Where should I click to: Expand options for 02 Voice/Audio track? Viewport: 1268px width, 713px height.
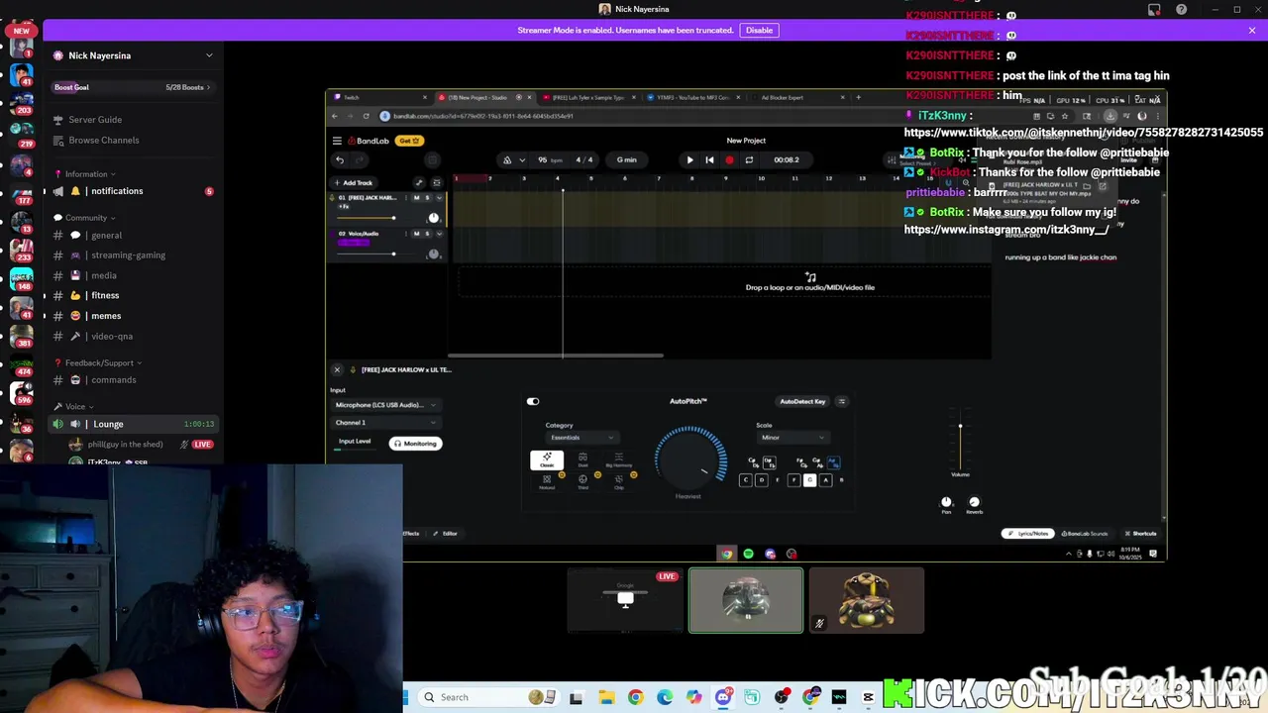439,233
